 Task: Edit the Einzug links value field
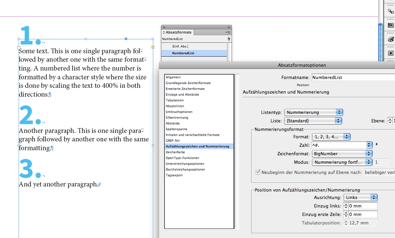(363, 206)
